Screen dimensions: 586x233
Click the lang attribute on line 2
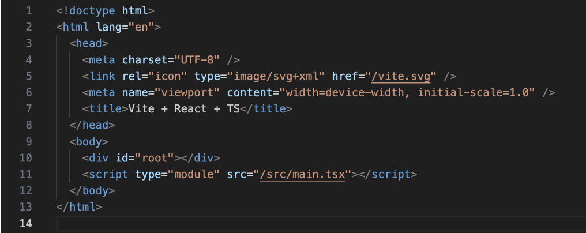[x=110, y=27]
